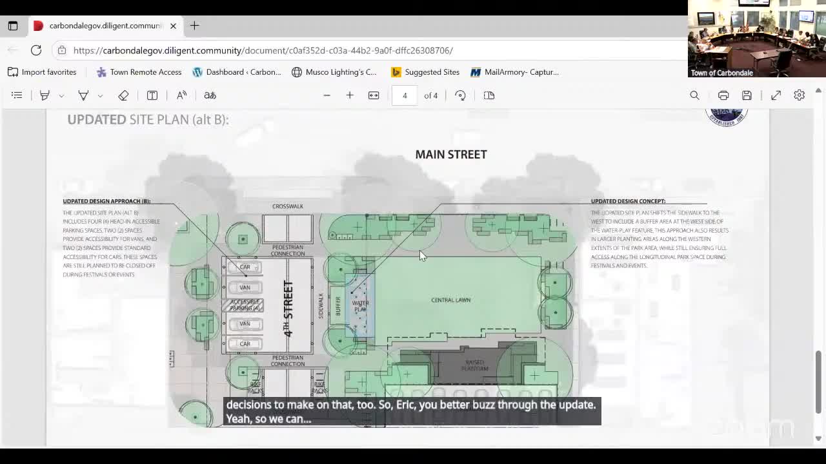Click the 4TH STREET label
This screenshot has width=826, height=464.
pos(288,308)
